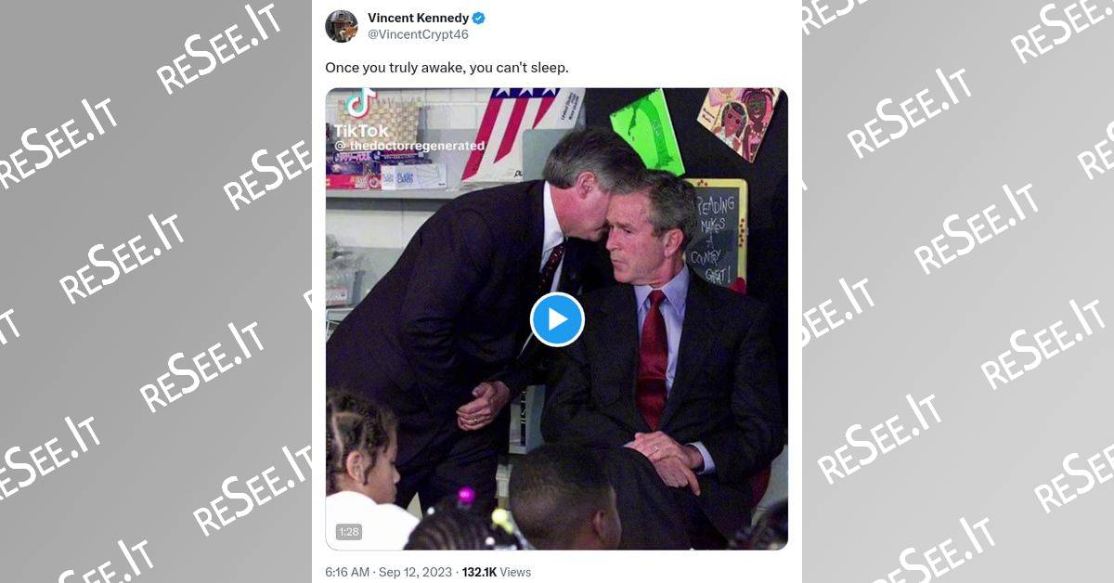Screen dimensions: 1114x583
Task: Click the TikTok wordmark text overlay
Action: pyautogui.click(x=361, y=131)
